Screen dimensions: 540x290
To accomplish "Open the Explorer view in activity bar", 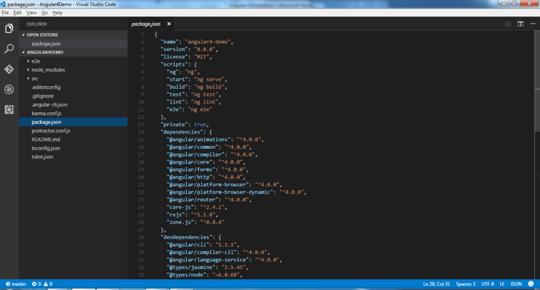I will (9, 28).
